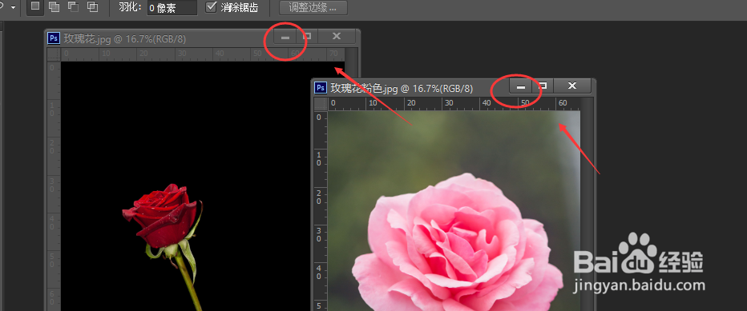Image resolution: width=747 pixels, height=311 pixels.
Task: Close the 玫瑰花.jpg document window
Action: tap(337, 37)
